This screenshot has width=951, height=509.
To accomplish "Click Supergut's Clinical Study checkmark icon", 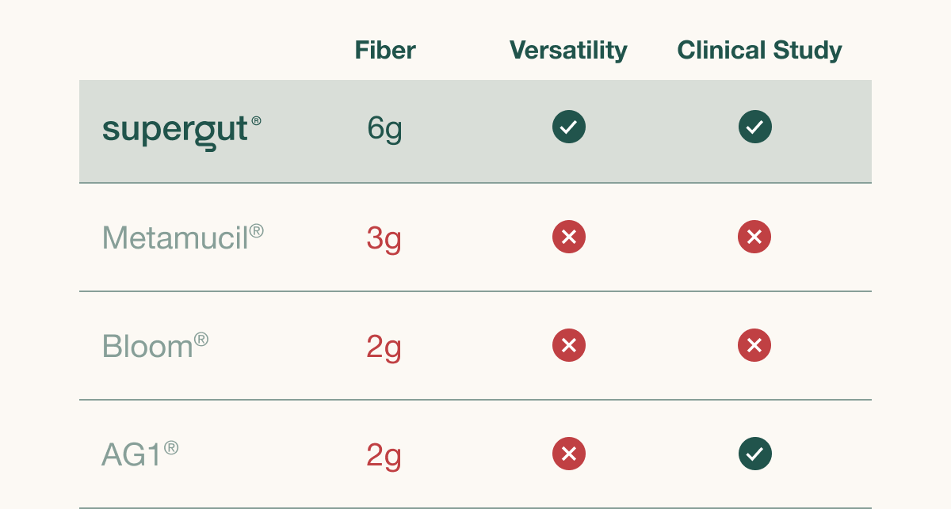I will click(755, 127).
